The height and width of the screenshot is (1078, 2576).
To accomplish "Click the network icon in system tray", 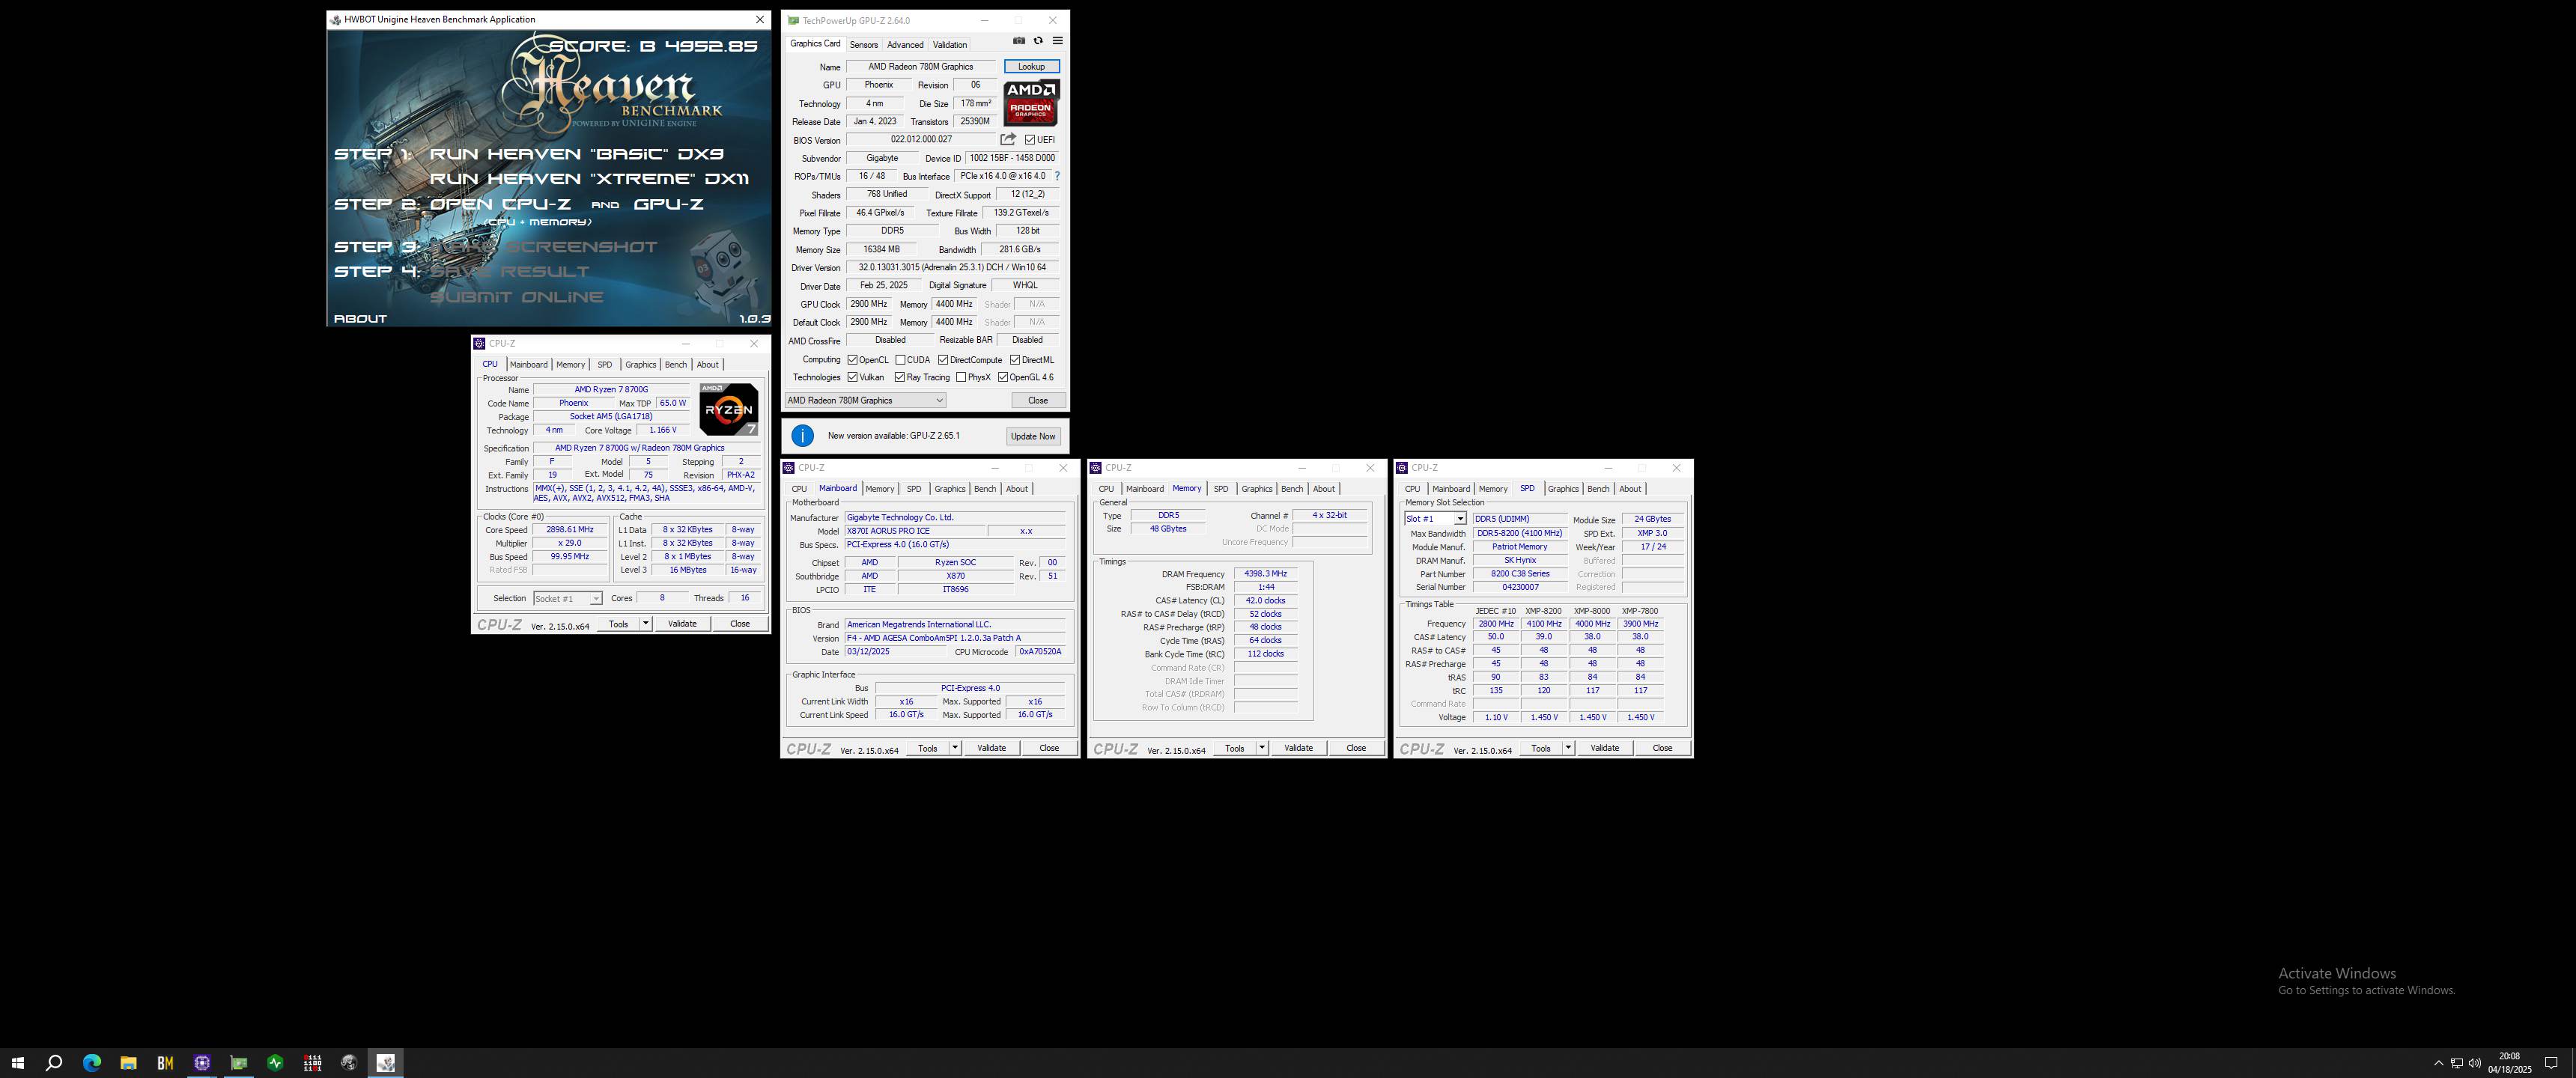I will point(2456,1063).
